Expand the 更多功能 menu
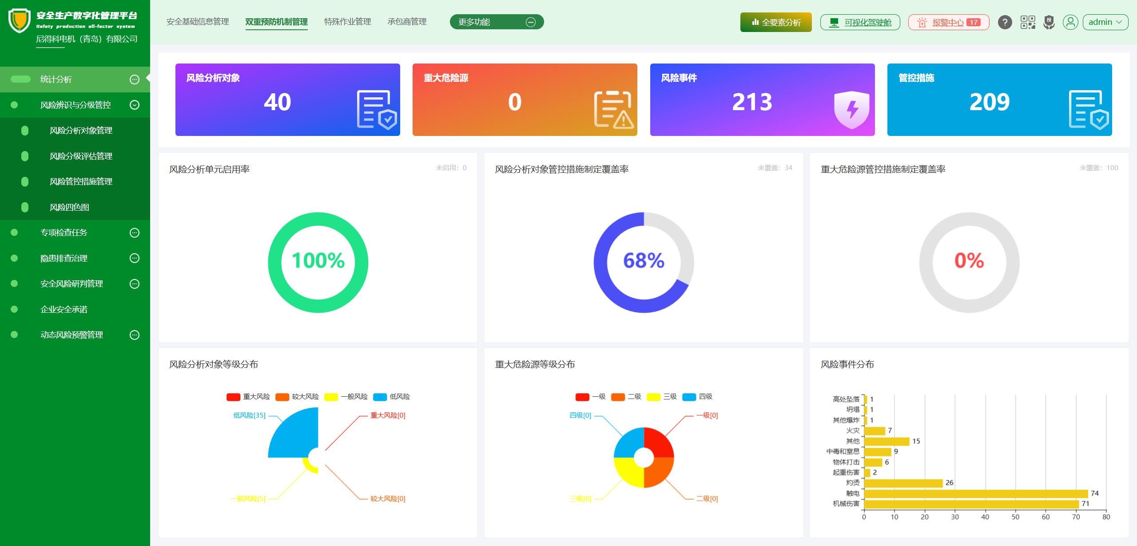 coord(497,22)
